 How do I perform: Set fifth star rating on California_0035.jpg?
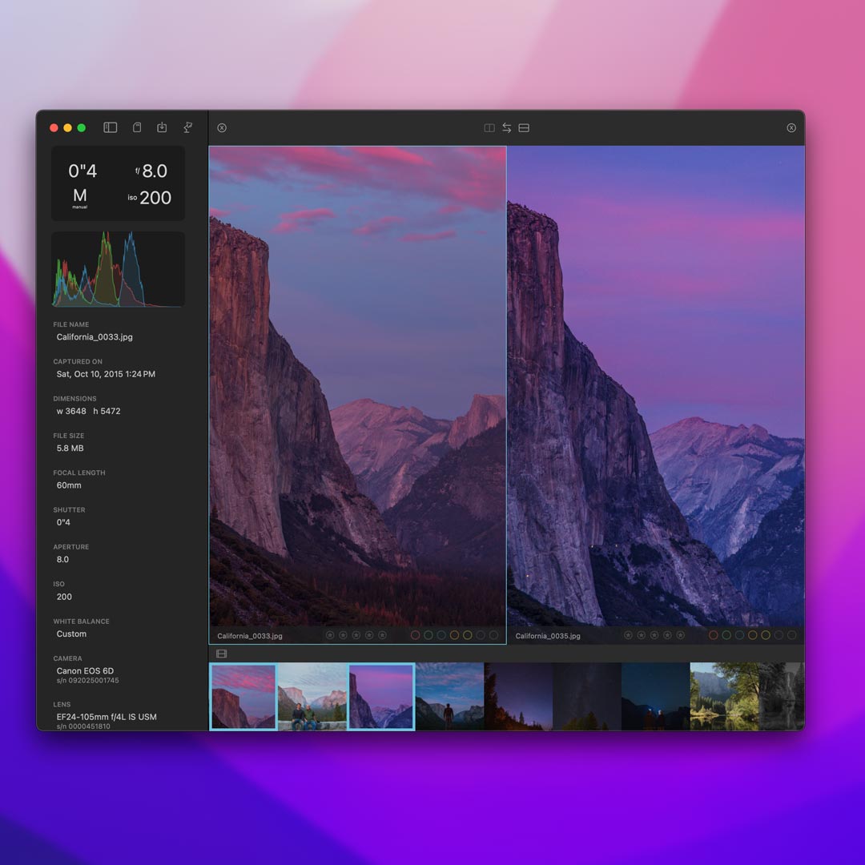point(680,635)
